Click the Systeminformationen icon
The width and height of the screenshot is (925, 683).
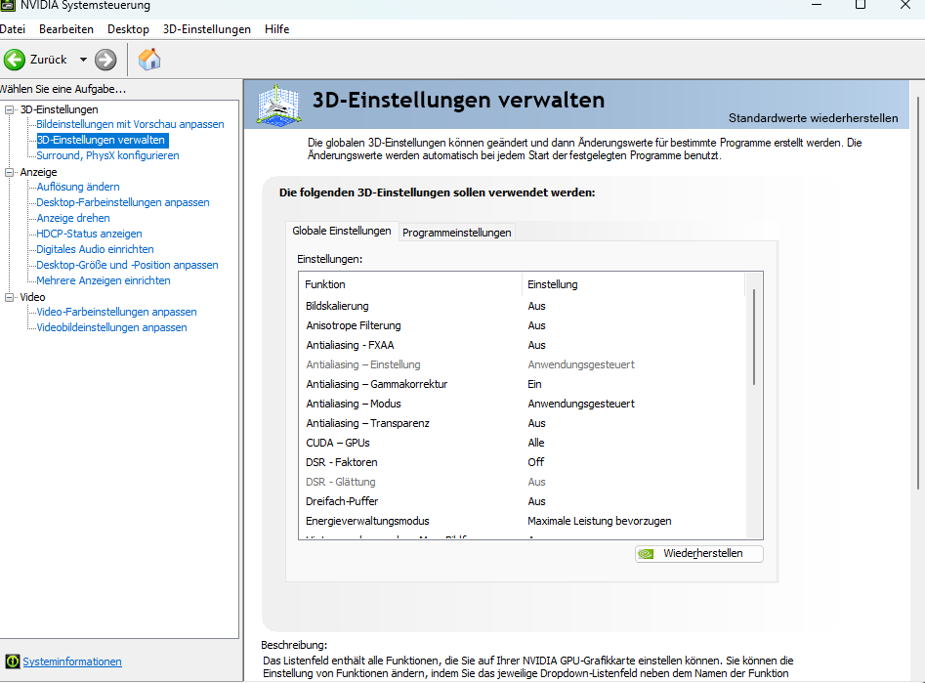click(x=12, y=662)
